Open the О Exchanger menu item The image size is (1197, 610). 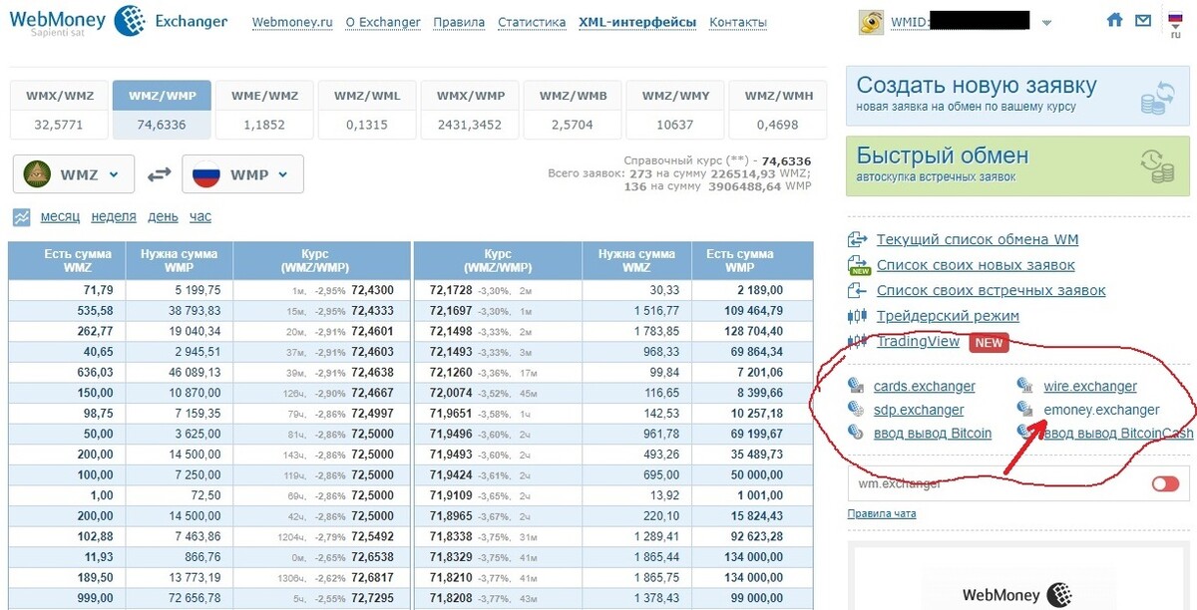point(383,22)
